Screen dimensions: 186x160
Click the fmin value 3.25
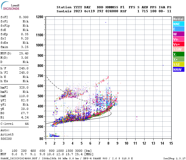click(x=25, y=47)
